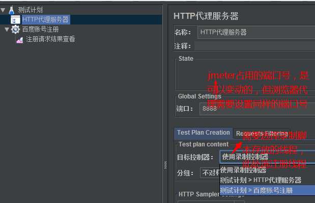This screenshot has width=315, height=203.
Task: Select 测试计划 in the tree
Action: [x=30, y=10]
